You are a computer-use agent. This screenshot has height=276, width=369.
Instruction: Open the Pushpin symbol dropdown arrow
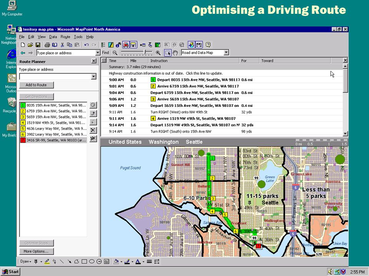pyautogui.click(x=41, y=262)
